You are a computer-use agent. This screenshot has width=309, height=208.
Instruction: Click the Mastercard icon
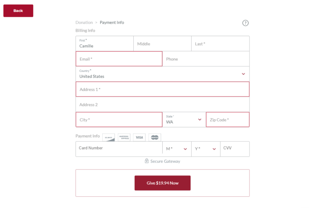pyautogui.click(x=155, y=137)
